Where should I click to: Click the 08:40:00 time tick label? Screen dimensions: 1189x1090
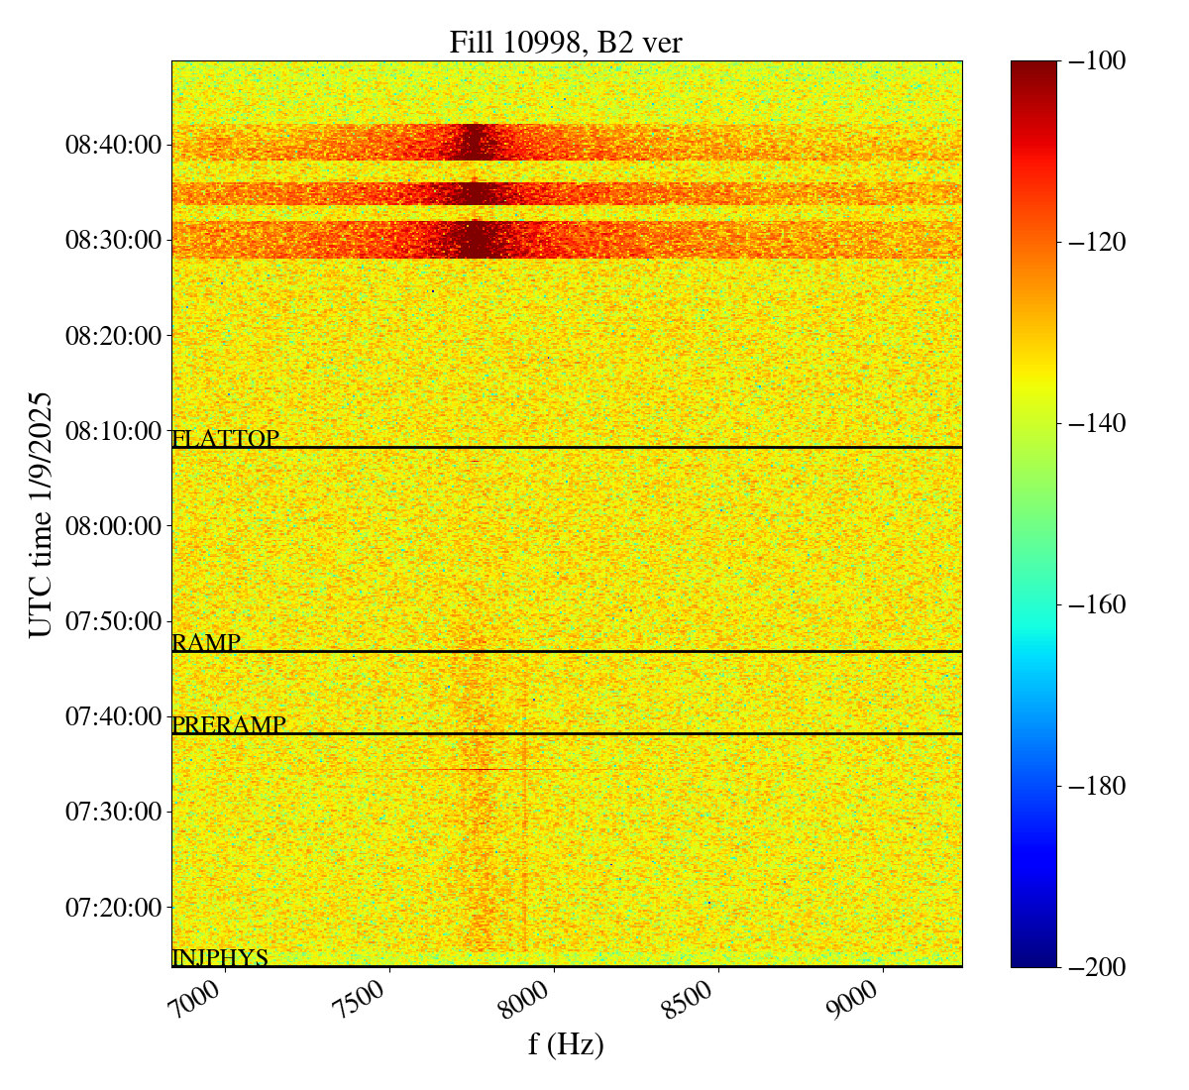(x=113, y=146)
